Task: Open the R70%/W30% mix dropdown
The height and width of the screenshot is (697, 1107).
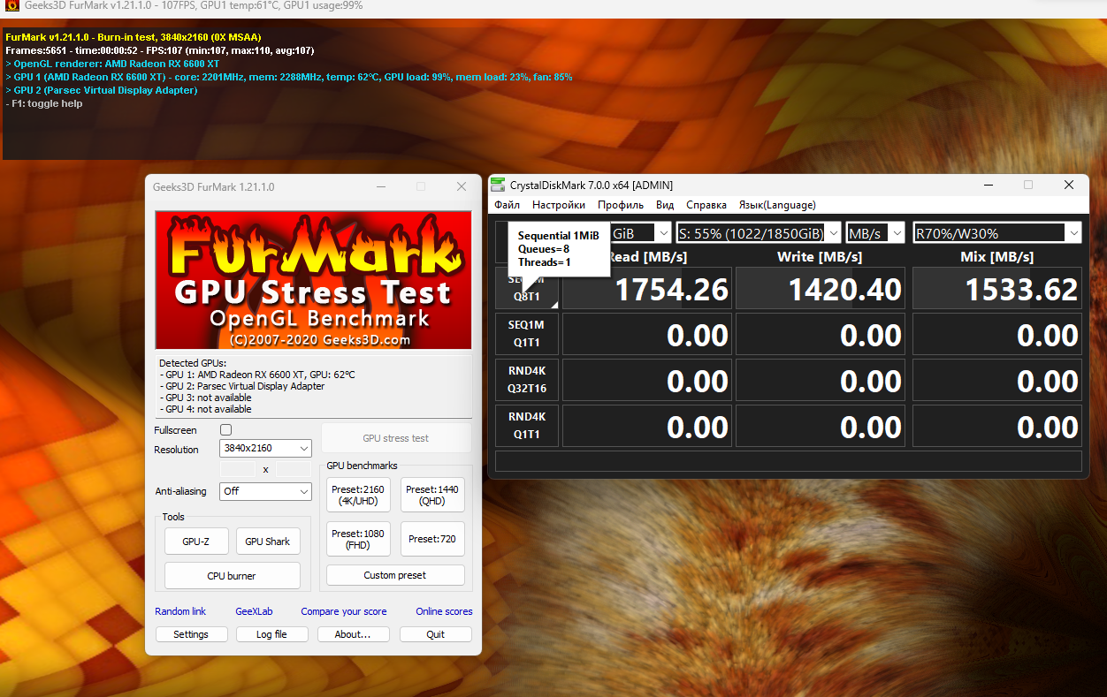Action: (997, 233)
